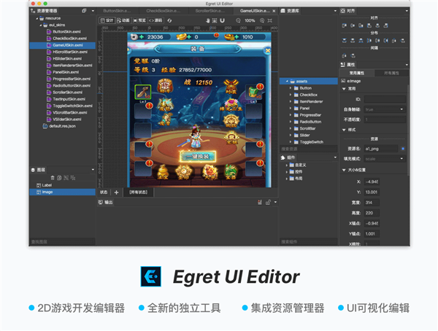
Task: Open layers panel dropdown menu
Action: [x=93, y=170]
